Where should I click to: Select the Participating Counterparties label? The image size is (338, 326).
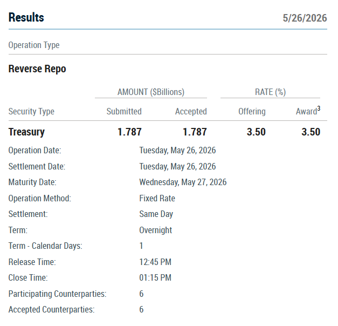pos(57,294)
